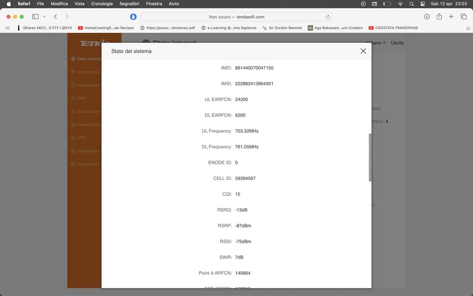The image size is (473, 296).
Task: Open the Aiuto menu
Action: [x=174, y=4]
